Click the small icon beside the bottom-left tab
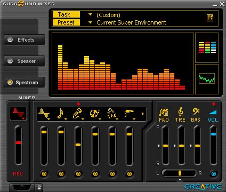The image size is (226, 192). point(39,187)
